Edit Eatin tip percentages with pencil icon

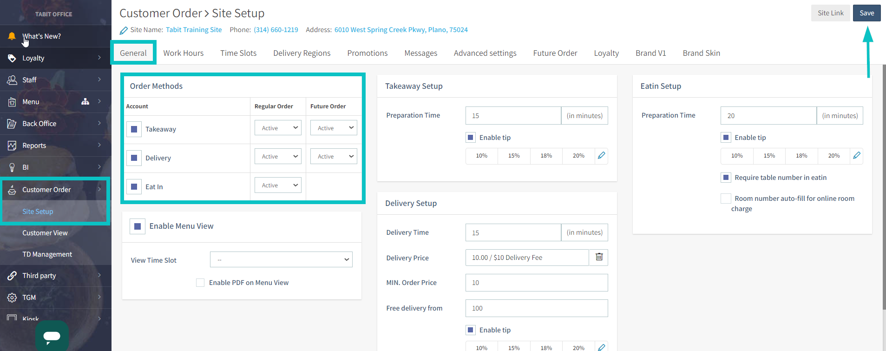(857, 156)
